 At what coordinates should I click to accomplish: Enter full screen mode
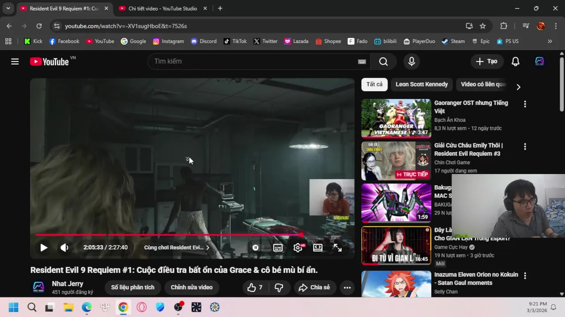pyautogui.click(x=337, y=247)
